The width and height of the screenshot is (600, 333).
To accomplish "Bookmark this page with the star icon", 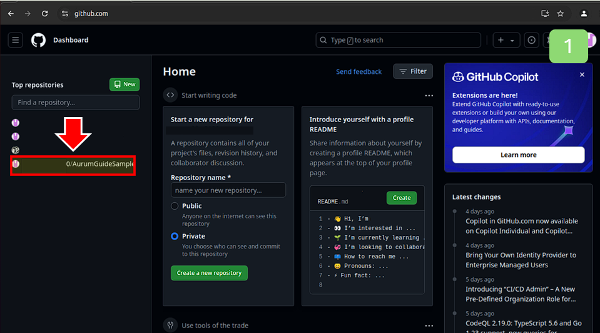I will coord(560,13).
